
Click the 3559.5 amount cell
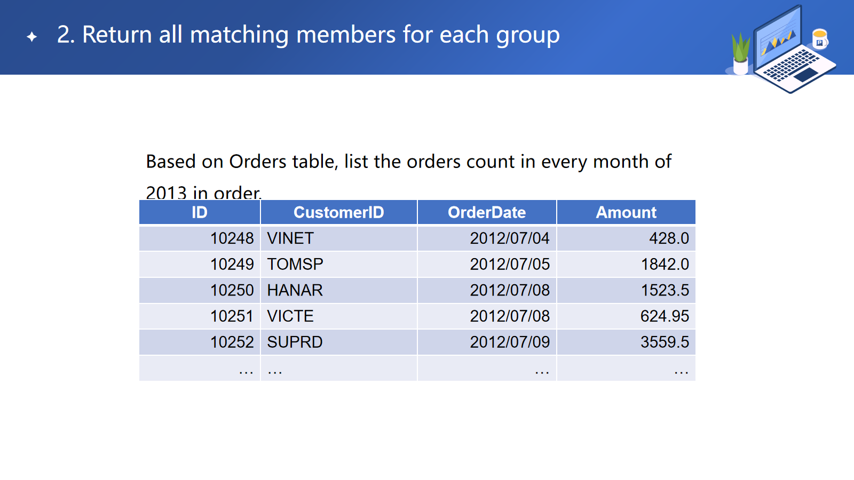[x=665, y=342]
